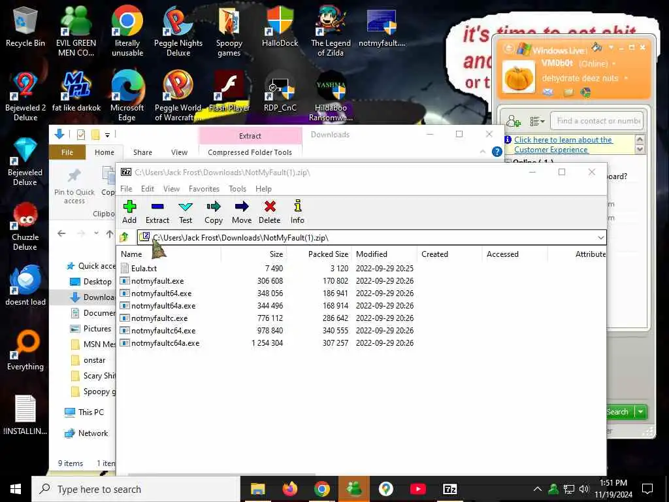Open the Edit menu in 7-Zip
Screen dimensions: 669x502
pyautogui.click(x=148, y=189)
